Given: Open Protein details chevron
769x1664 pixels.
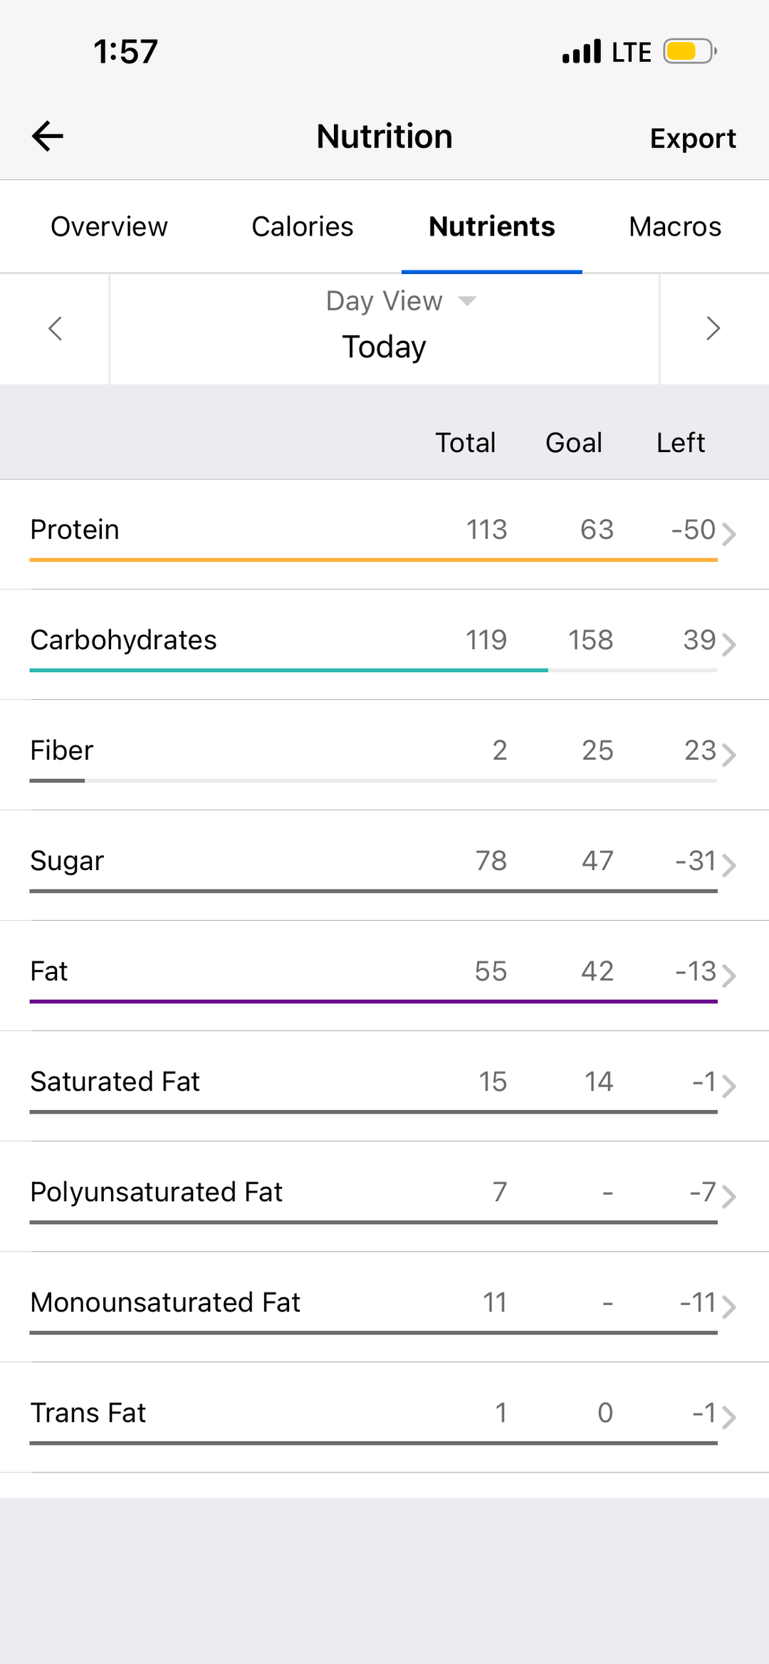Looking at the screenshot, I should [728, 533].
